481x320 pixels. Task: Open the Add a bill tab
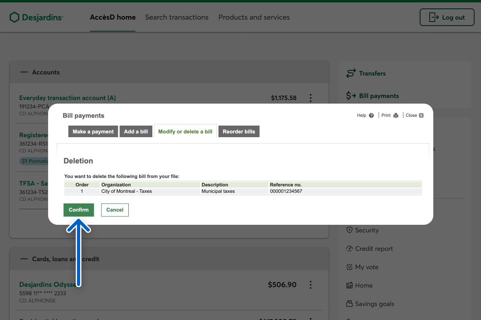pyautogui.click(x=136, y=132)
